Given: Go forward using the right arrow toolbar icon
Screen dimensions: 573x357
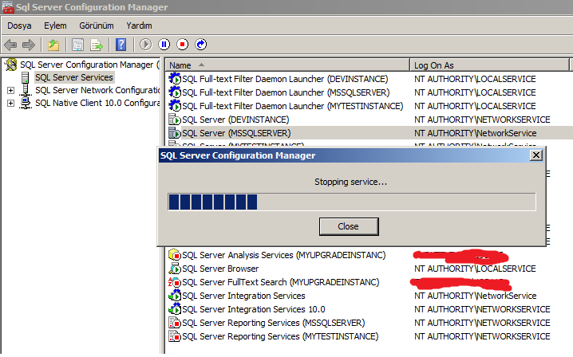Looking at the screenshot, I should pyautogui.click(x=29, y=45).
